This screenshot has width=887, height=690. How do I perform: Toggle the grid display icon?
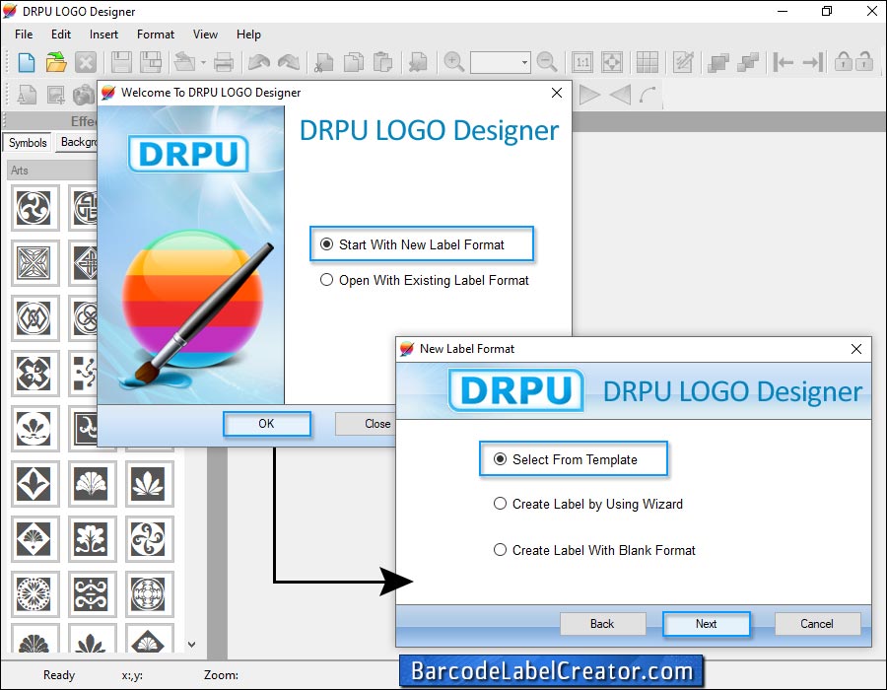(x=648, y=62)
